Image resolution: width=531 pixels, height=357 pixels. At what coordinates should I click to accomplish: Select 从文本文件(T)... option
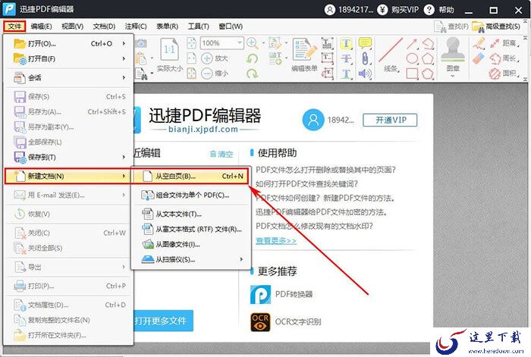[x=191, y=215]
